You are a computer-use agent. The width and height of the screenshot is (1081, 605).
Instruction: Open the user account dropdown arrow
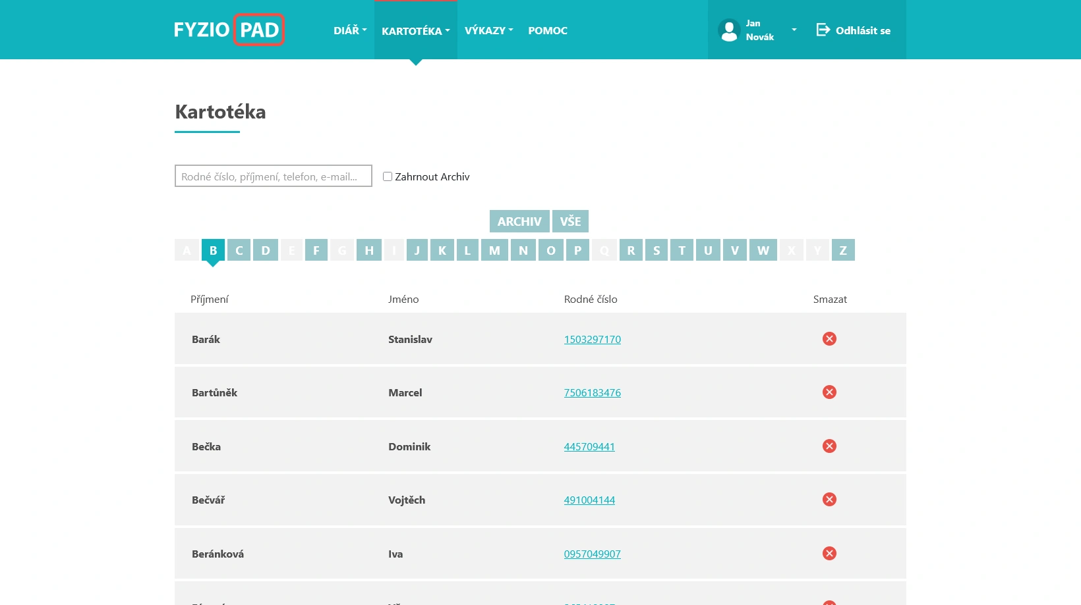click(794, 30)
